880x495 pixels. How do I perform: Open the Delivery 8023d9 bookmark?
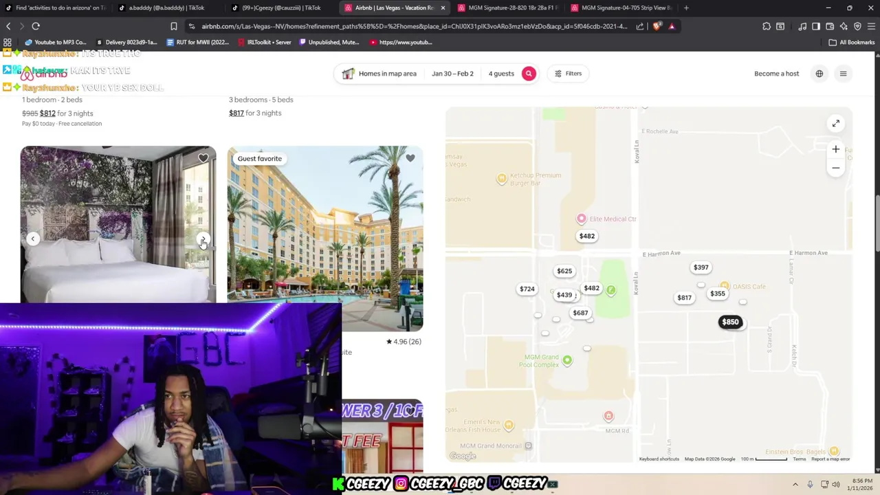128,42
